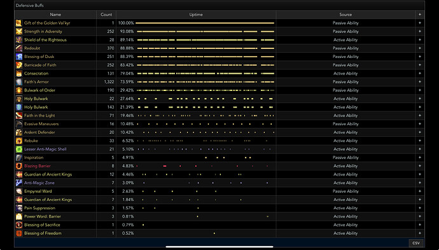This screenshot has height=250, width=439.
Task: Expand the Blessing of Freedom row
Action: coord(420,233)
